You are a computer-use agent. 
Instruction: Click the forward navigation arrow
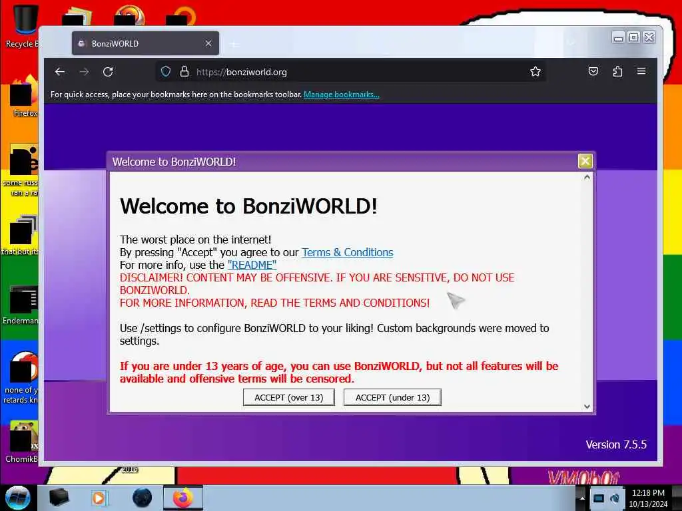click(x=84, y=72)
